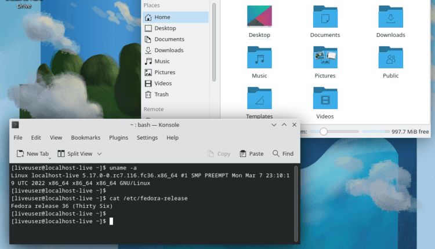Click Paste in Konsole toolbar
This screenshot has width=435, height=249.
coord(251,153)
